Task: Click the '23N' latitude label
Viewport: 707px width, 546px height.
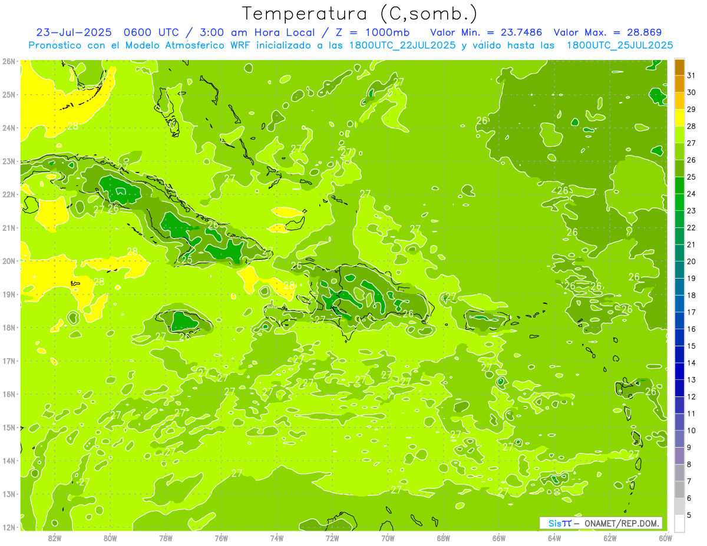Action: click(9, 161)
